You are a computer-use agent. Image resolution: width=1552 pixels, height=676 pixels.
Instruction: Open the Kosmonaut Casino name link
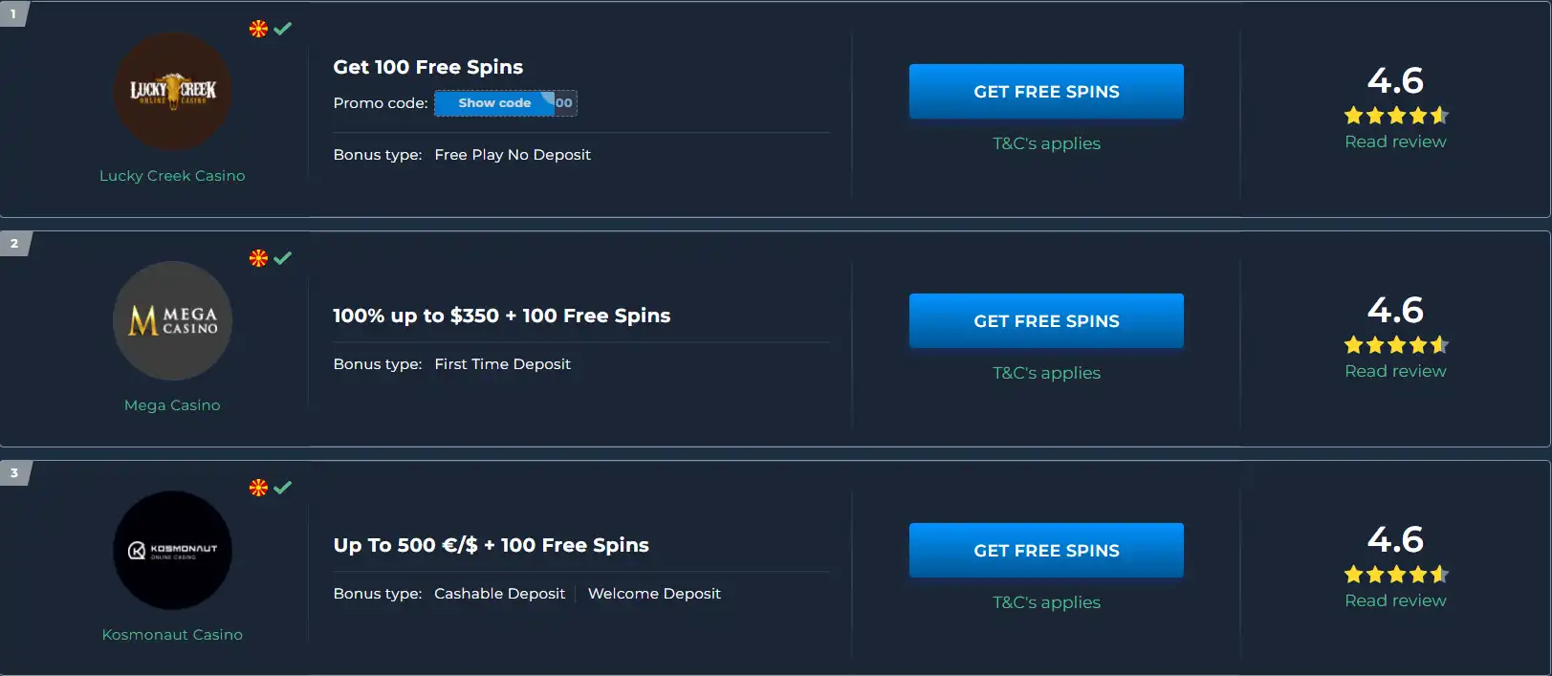coord(172,635)
